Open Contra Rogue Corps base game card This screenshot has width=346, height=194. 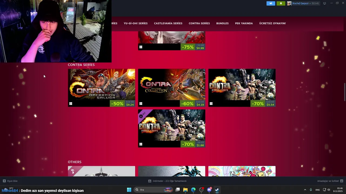coord(242,88)
